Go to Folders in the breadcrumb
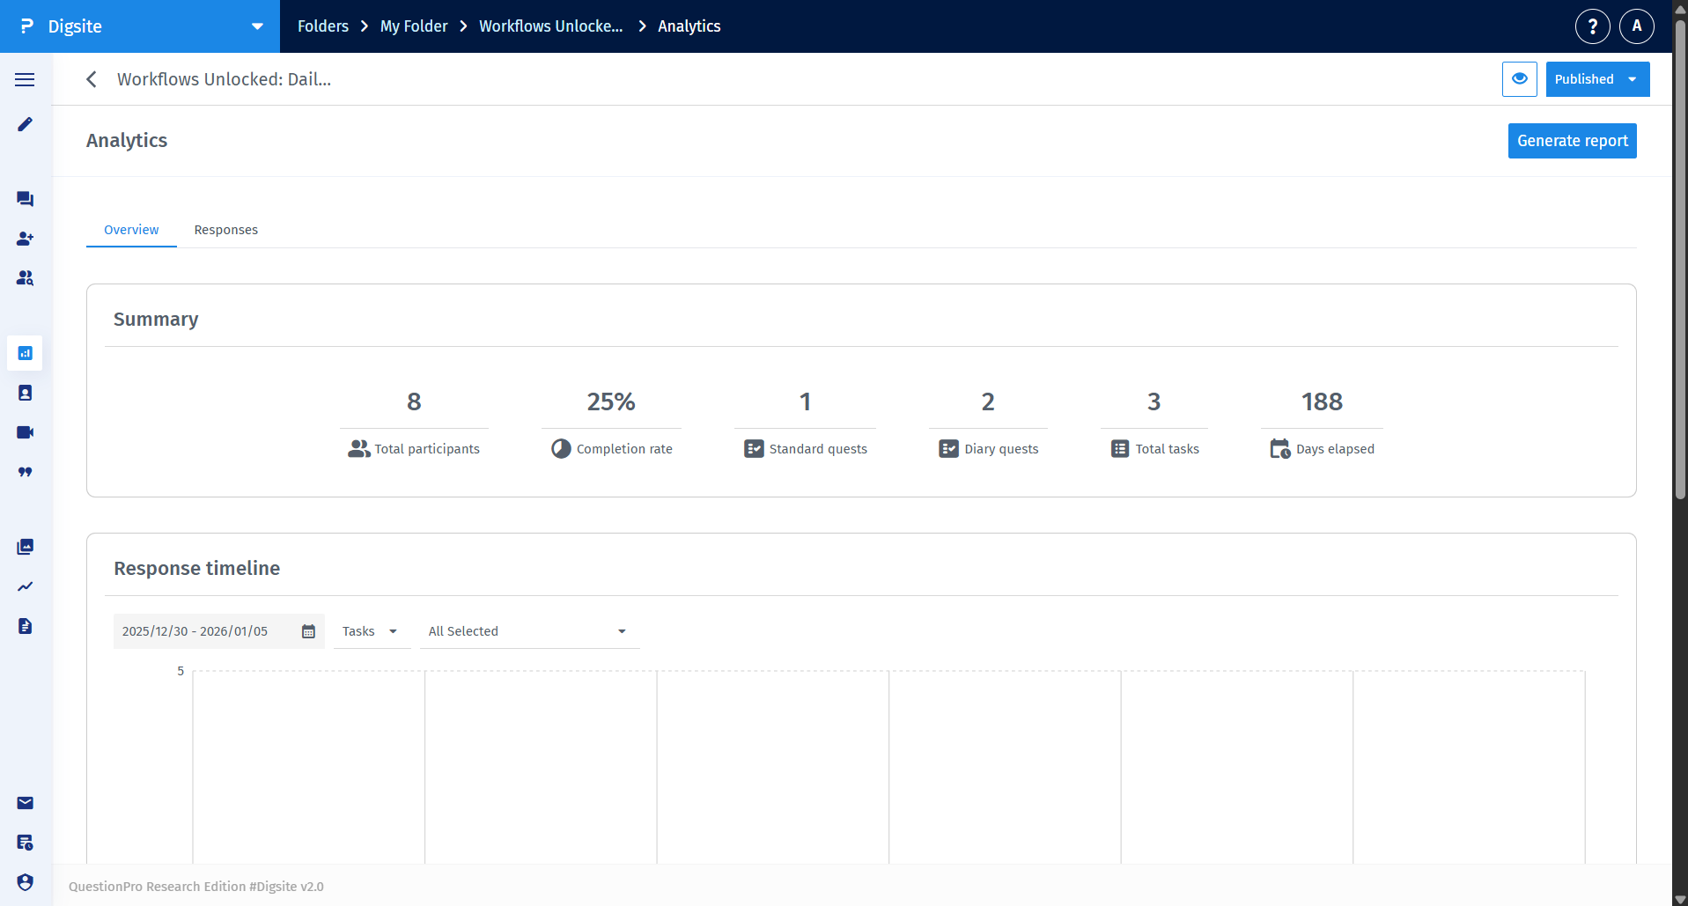 (x=323, y=26)
